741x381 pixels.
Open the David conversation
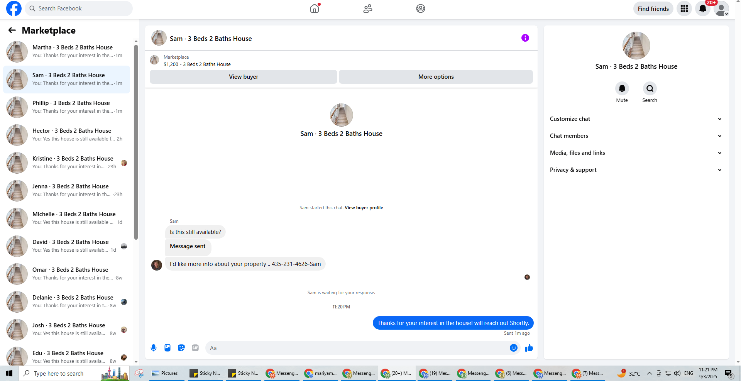click(67, 246)
